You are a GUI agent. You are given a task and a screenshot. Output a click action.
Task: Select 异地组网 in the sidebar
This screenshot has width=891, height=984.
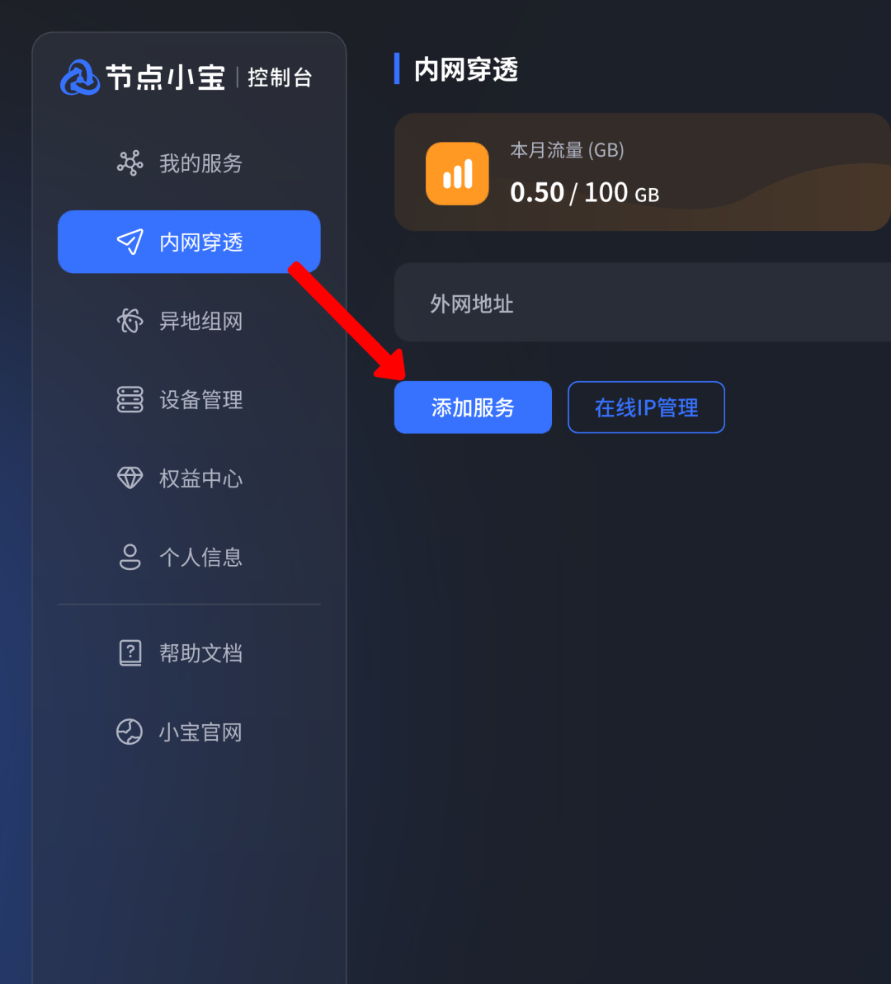(189, 321)
